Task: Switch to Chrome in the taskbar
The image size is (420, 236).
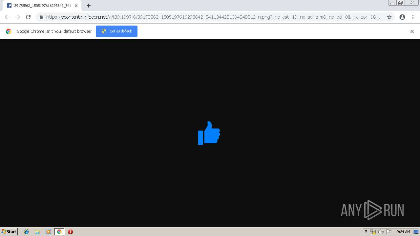Action: click(x=59, y=232)
